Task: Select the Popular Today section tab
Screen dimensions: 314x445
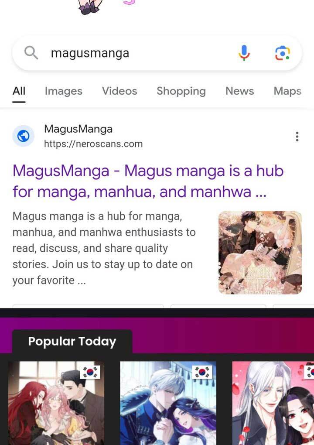Action: [x=72, y=342]
